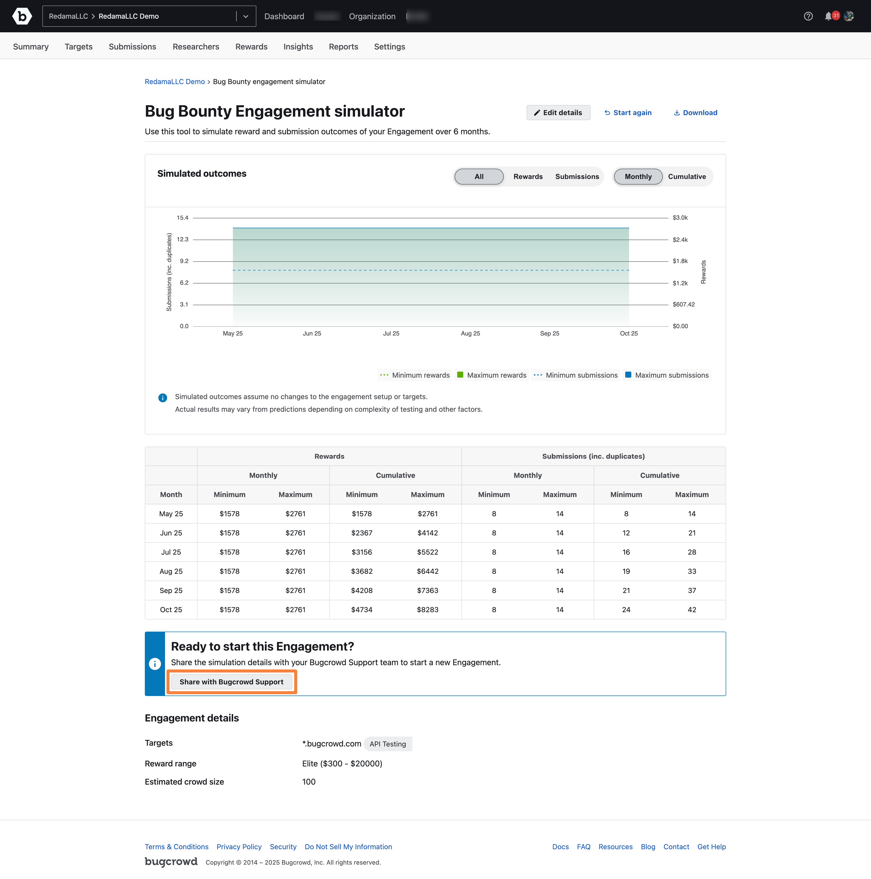871x879 pixels.
Task: Toggle Maximum rewards legend series
Action: point(492,375)
